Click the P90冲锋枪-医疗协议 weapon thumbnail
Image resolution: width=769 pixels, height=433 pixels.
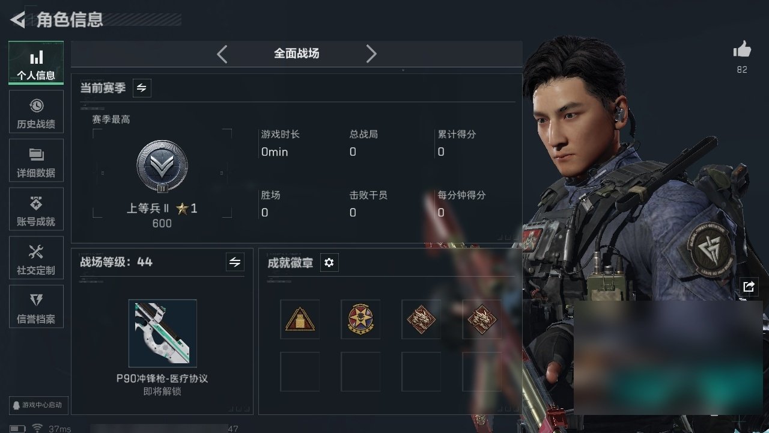coord(163,333)
